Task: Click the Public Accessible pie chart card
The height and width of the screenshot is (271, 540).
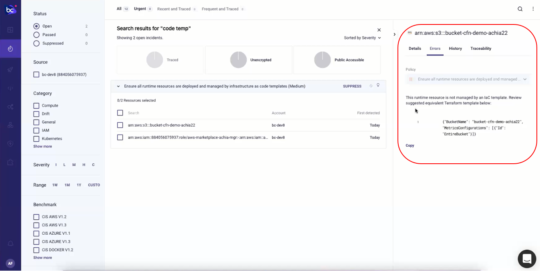Action: pos(337,60)
